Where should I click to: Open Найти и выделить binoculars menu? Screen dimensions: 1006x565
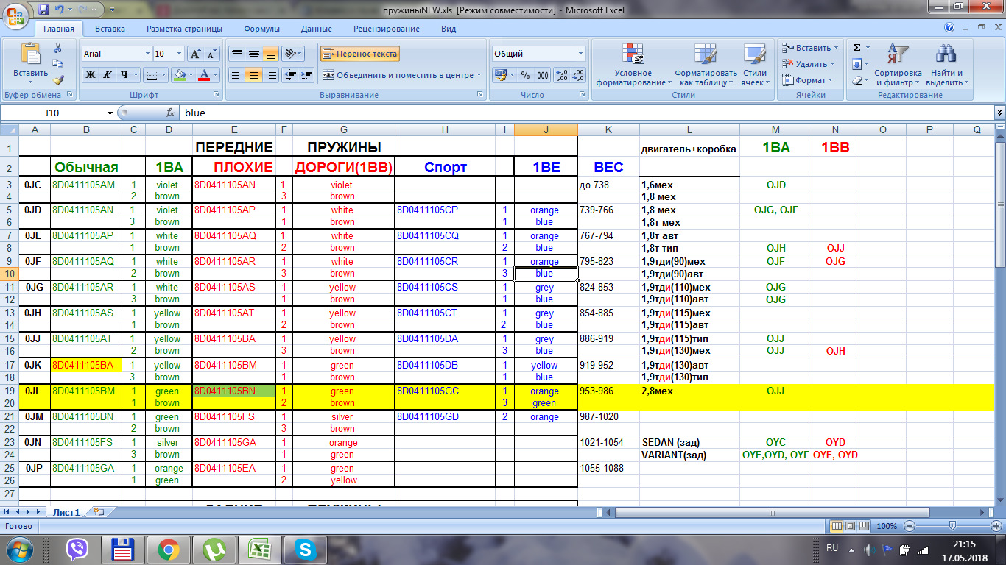pos(946,65)
